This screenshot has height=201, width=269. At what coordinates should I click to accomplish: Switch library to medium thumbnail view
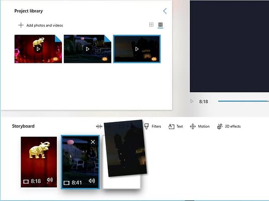[151, 25]
